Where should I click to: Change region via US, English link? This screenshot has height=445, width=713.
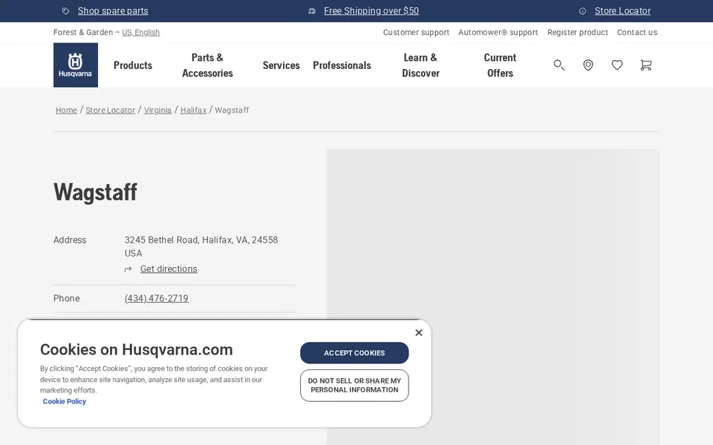pos(140,32)
